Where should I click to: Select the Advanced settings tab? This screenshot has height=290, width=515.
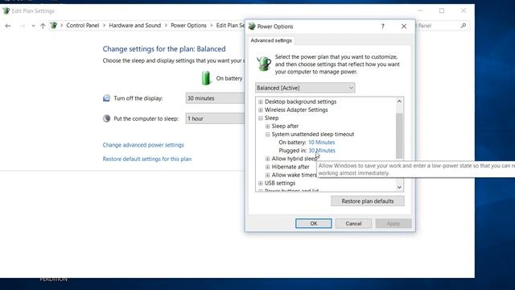[271, 40]
